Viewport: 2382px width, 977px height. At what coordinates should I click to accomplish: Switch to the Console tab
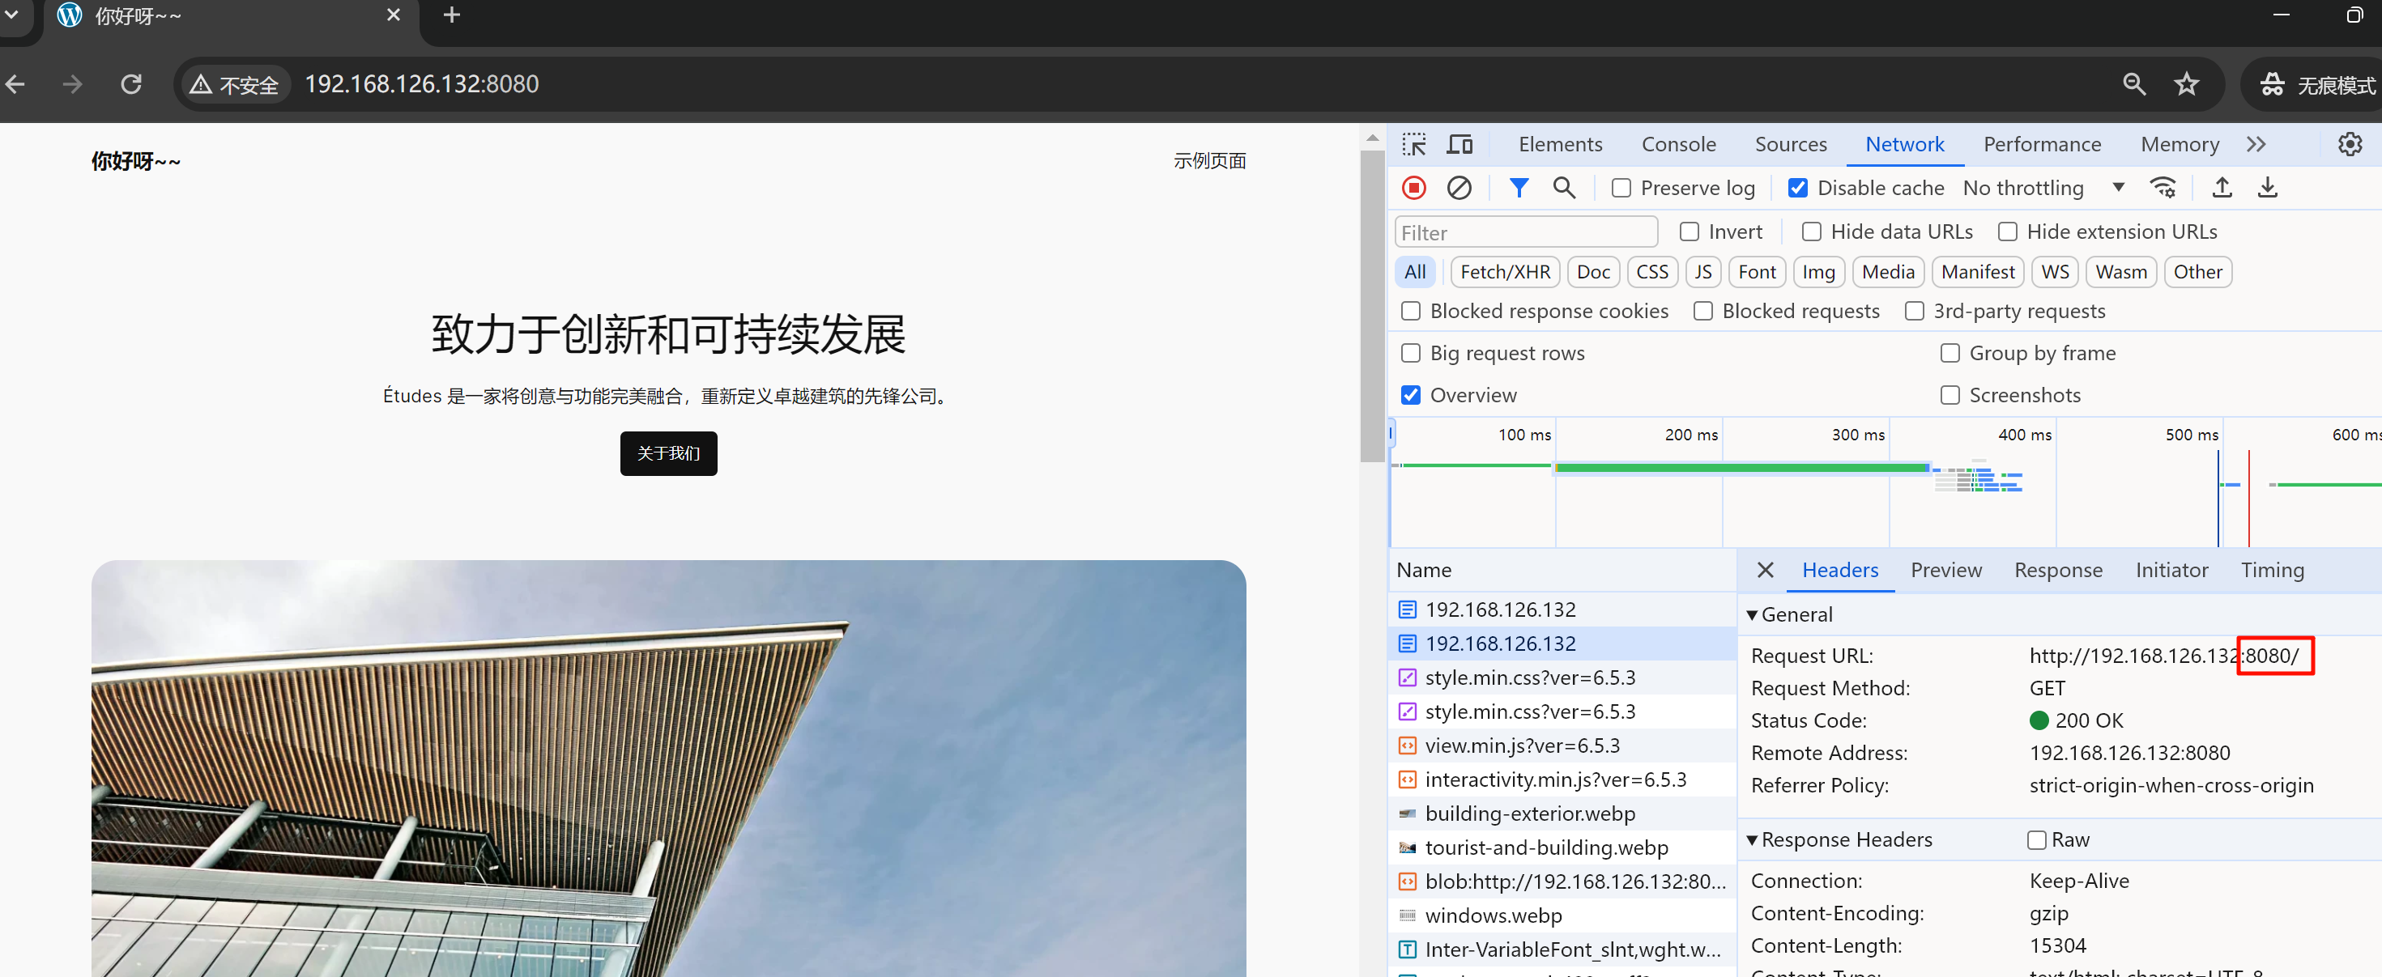pyautogui.click(x=1677, y=144)
